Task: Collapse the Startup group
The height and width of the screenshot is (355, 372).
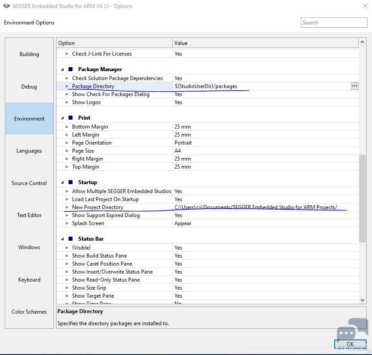Action: [62, 182]
